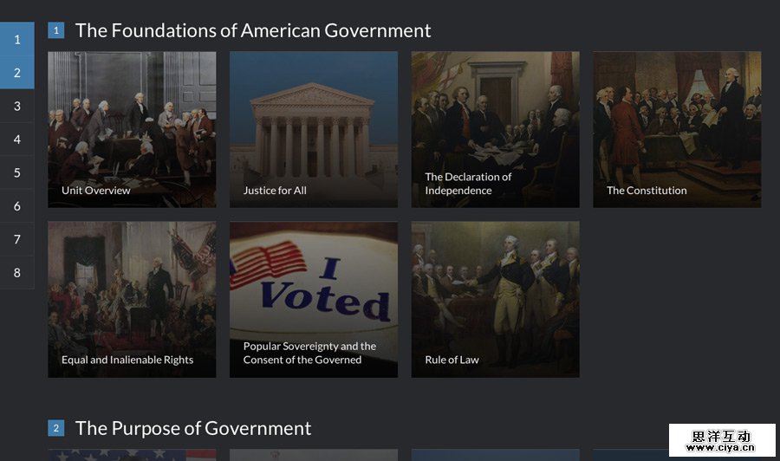
Task: Select Popular Sovereignty and Consent tile
Action: 314,299
